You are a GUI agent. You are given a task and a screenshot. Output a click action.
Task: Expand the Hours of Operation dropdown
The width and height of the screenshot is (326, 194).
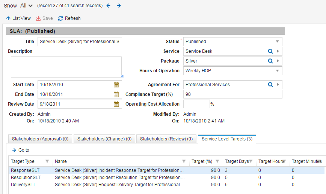click(277, 71)
